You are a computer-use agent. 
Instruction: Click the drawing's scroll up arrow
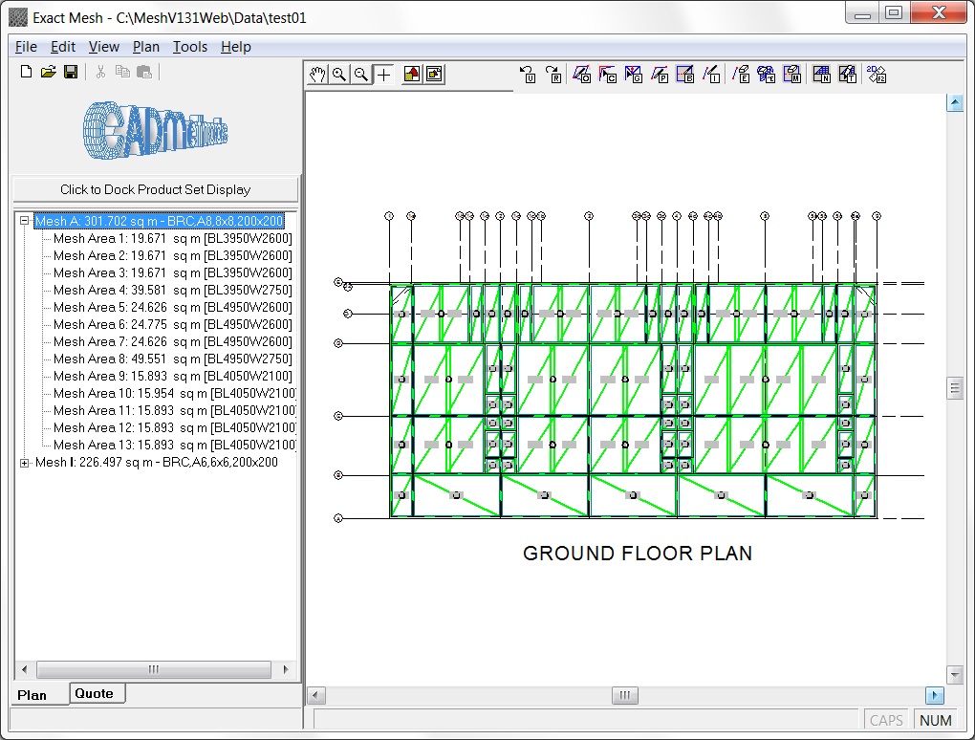[x=955, y=103]
